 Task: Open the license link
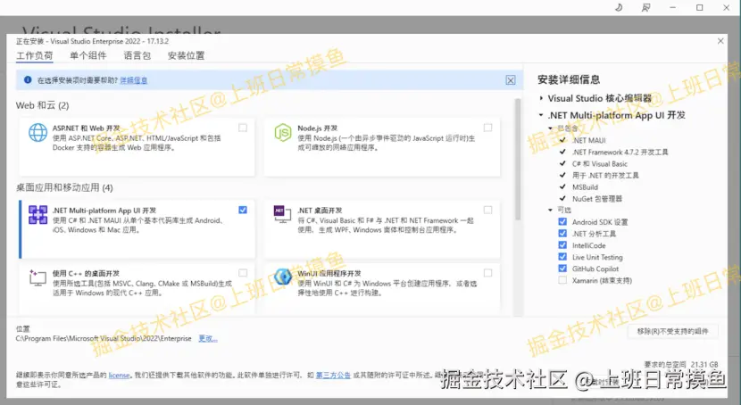[x=119, y=376]
